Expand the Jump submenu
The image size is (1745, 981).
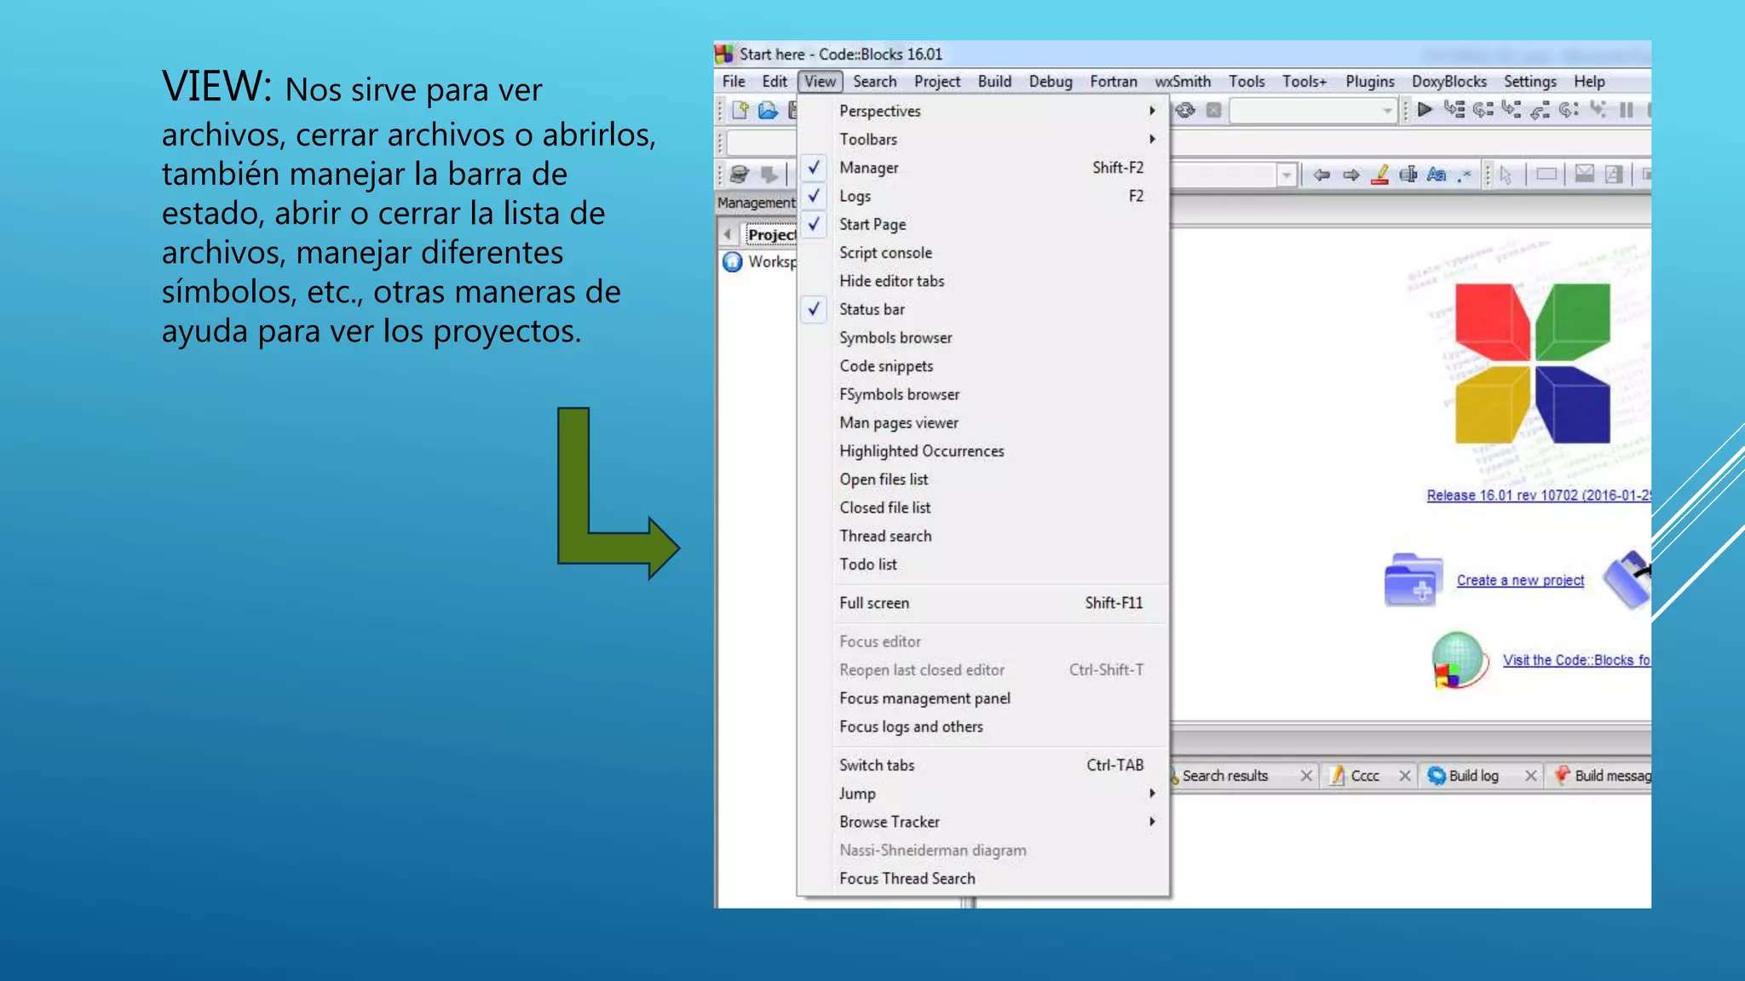pos(985,793)
